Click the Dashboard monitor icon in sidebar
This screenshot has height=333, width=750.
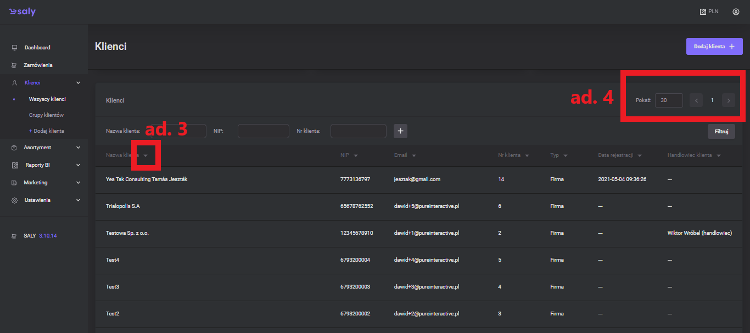coord(15,48)
